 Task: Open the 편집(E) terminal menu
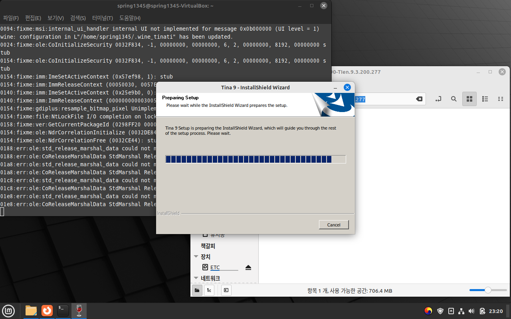point(33,18)
